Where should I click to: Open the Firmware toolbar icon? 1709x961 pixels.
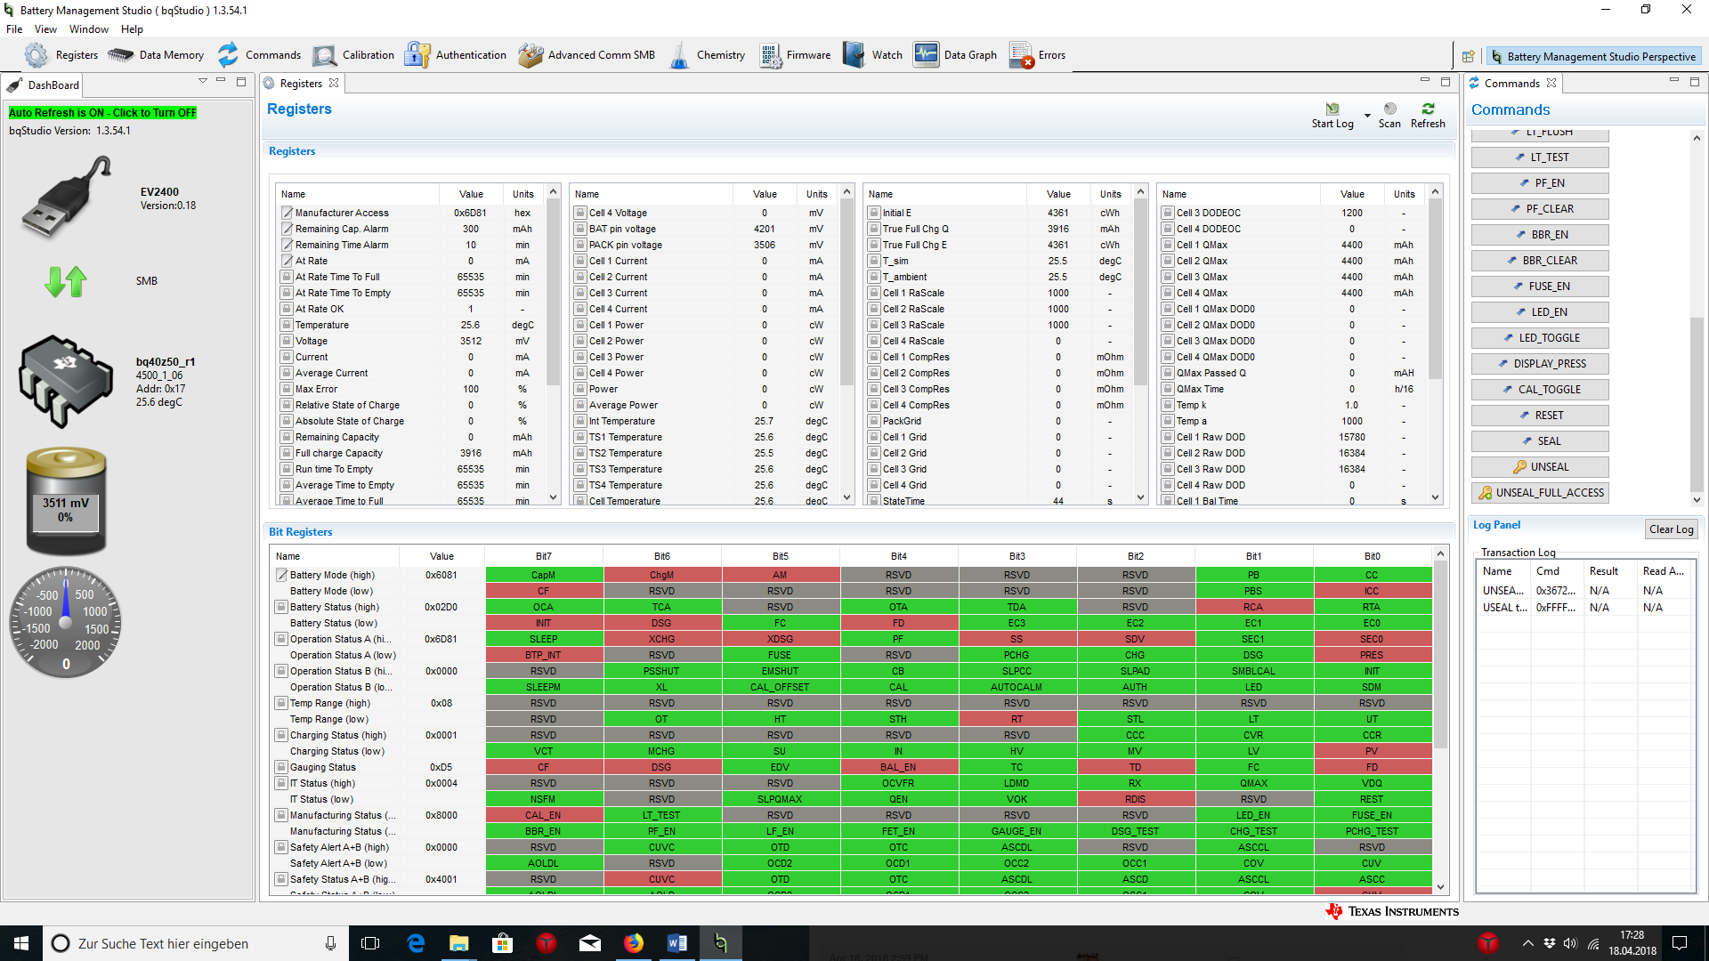(x=771, y=55)
